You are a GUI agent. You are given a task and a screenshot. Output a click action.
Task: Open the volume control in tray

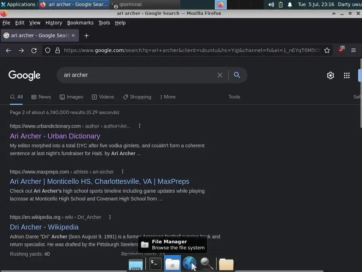(x=271, y=4)
